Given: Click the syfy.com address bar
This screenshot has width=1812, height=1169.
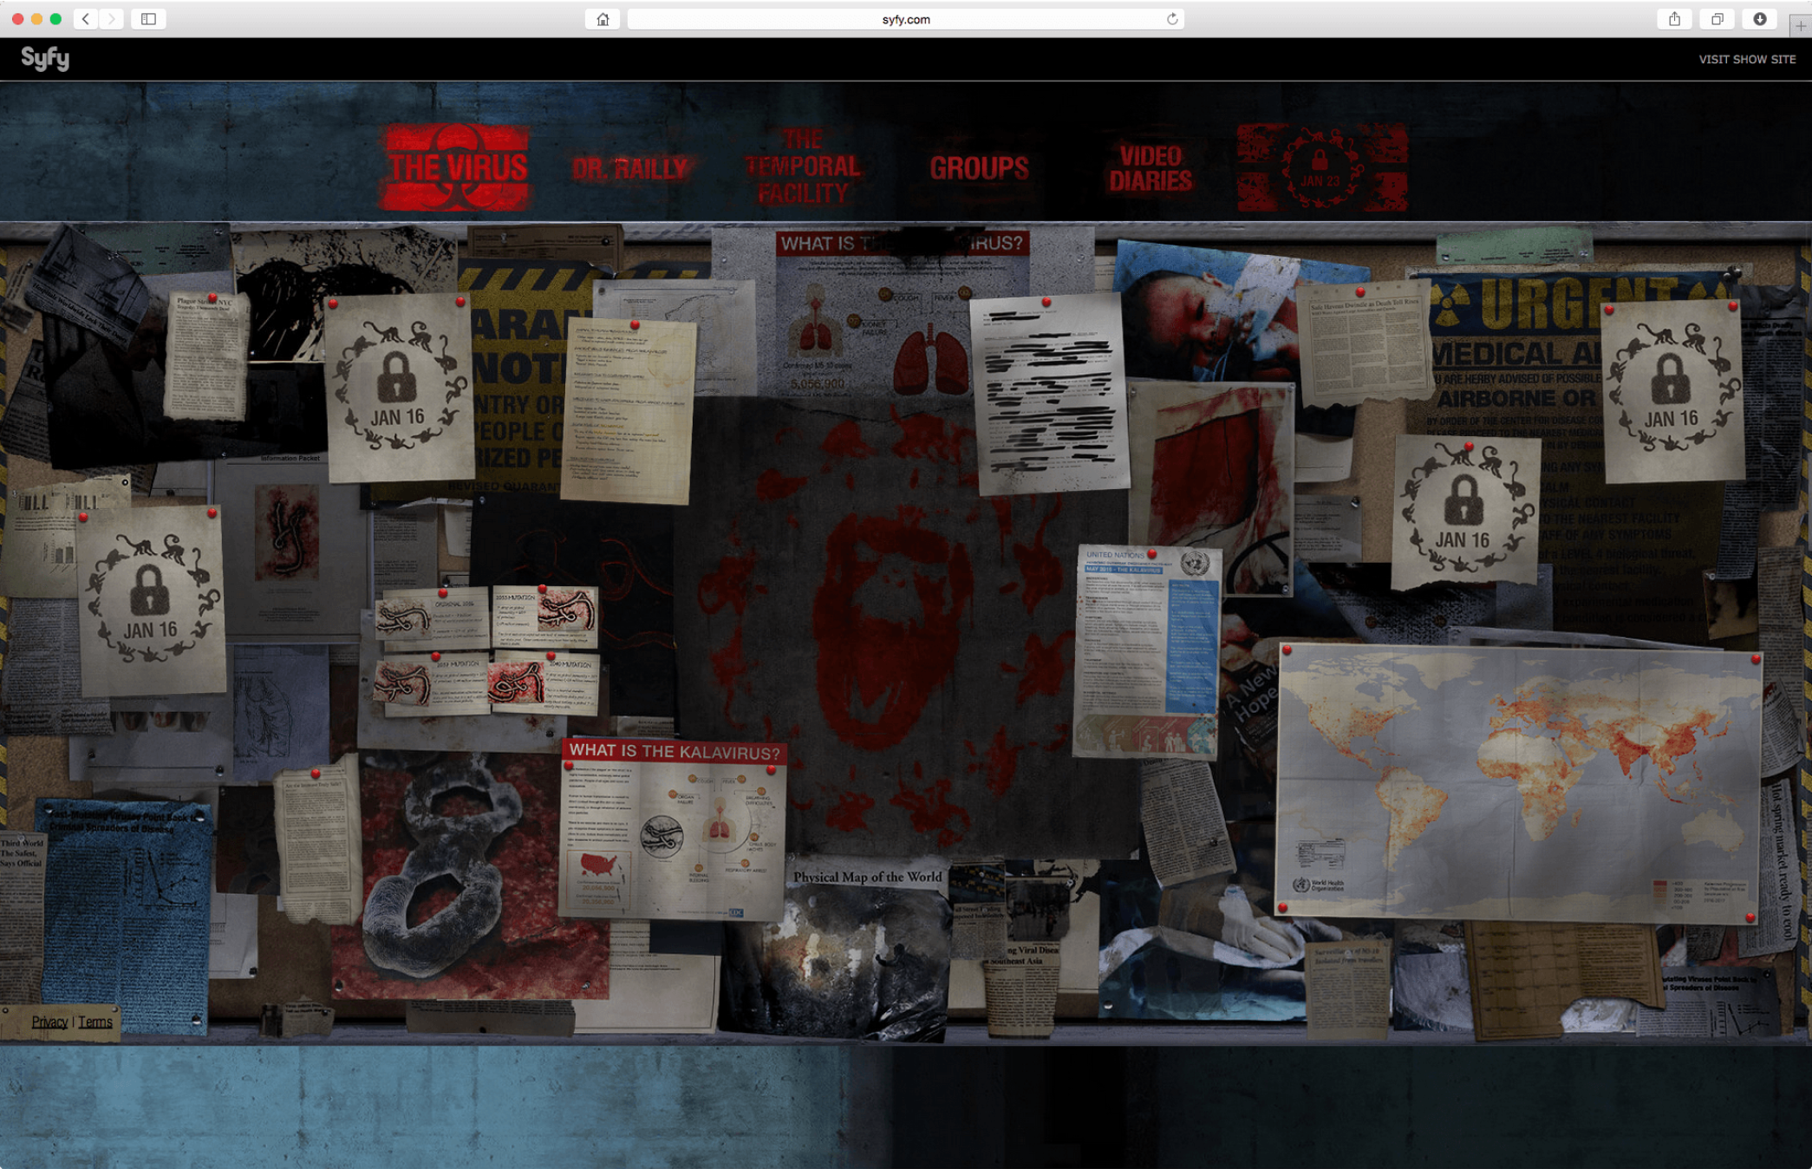Looking at the screenshot, I should point(905,19).
